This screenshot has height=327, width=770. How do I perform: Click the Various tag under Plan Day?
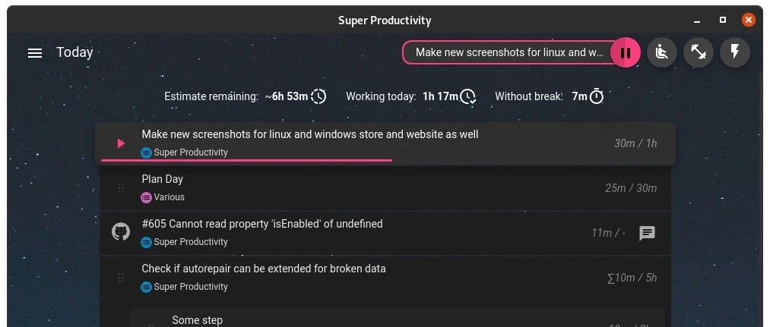point(163,197)
